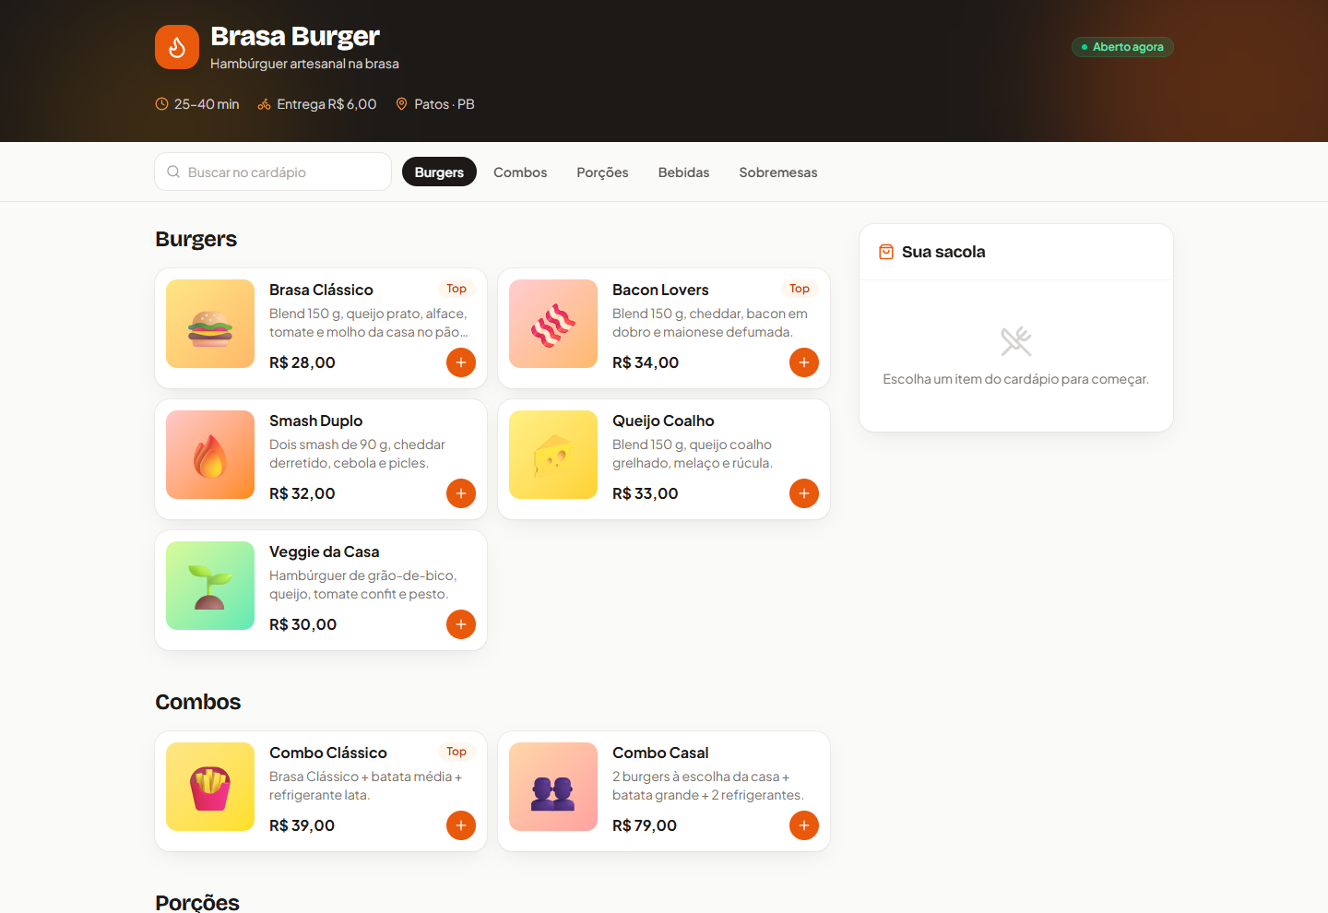The width and height of the screenshot is (1328, 913).
Task: Go to the Bebidas tab
Action: pos(683,172)
